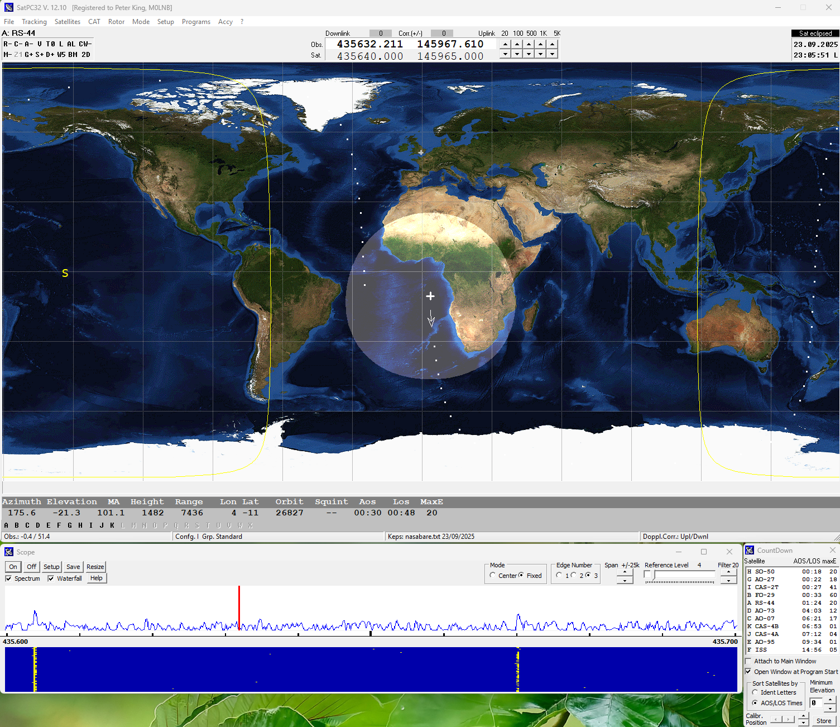This screenshot has height=727, width=840.
Task: Raise Minimum Elevation with the up arrow
Action: 830,700
